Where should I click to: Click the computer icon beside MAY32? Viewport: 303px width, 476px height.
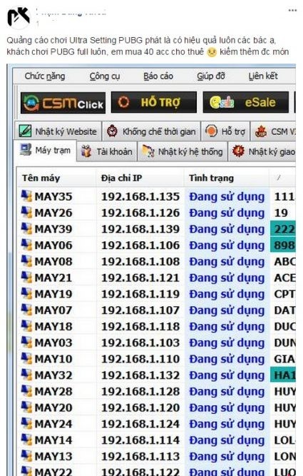pyautogui.click(x=26, y=375)
